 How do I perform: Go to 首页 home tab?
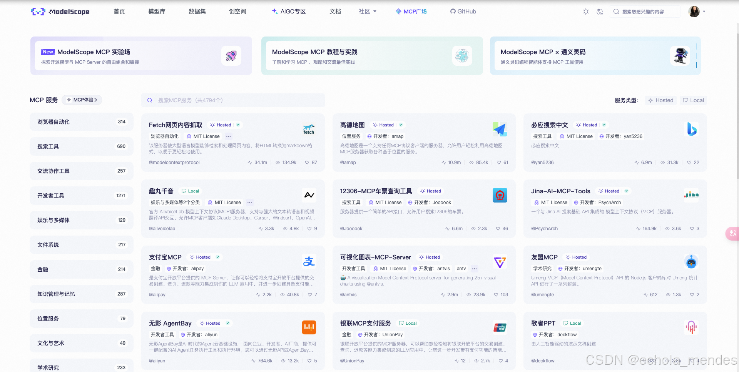tap(119, 12)
